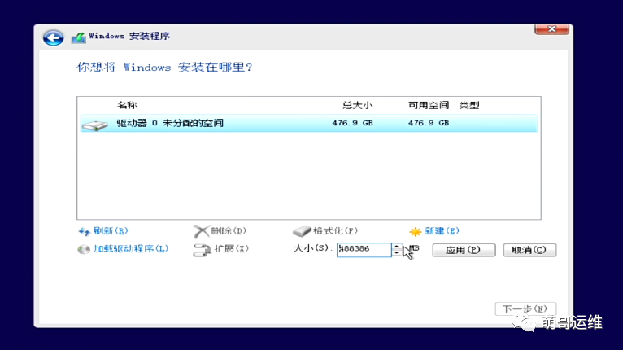Screen dimensions: 623x350
Task: Increase size with spinner up arrow
Action: pos(397,247)
